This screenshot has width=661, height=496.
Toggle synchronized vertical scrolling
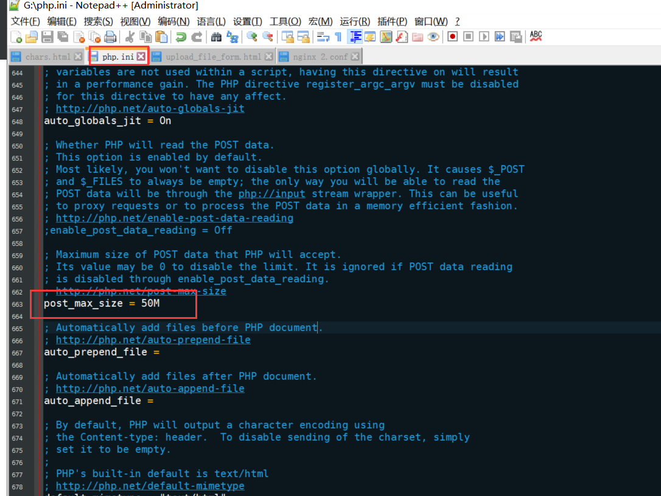[x=287, y=37]
